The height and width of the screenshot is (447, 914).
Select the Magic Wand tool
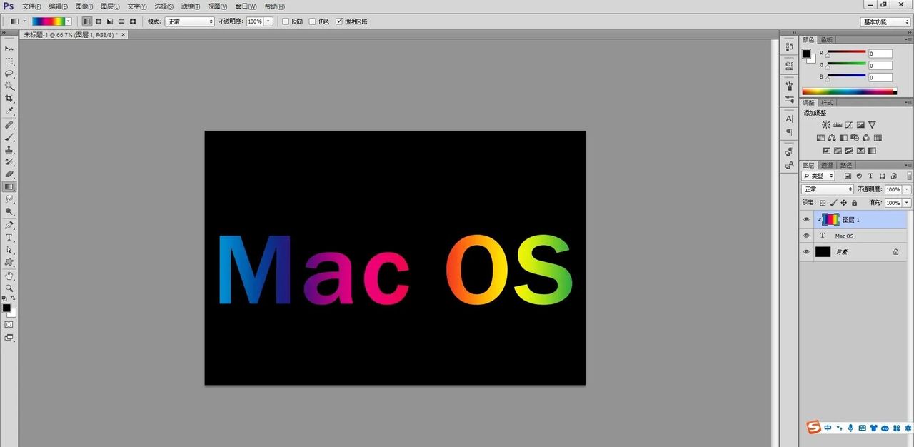click(x=9, y=86)
